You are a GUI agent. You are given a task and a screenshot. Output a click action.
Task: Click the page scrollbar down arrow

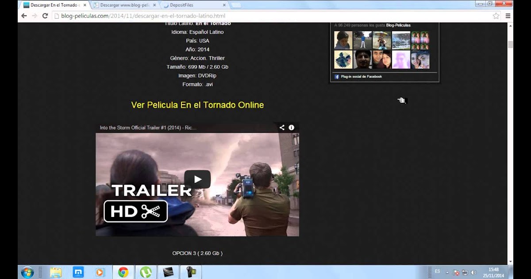tap(510, 261)
